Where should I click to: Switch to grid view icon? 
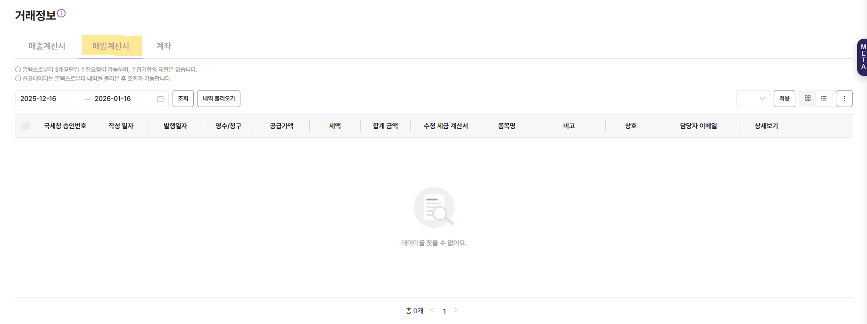tap(808, 99)
